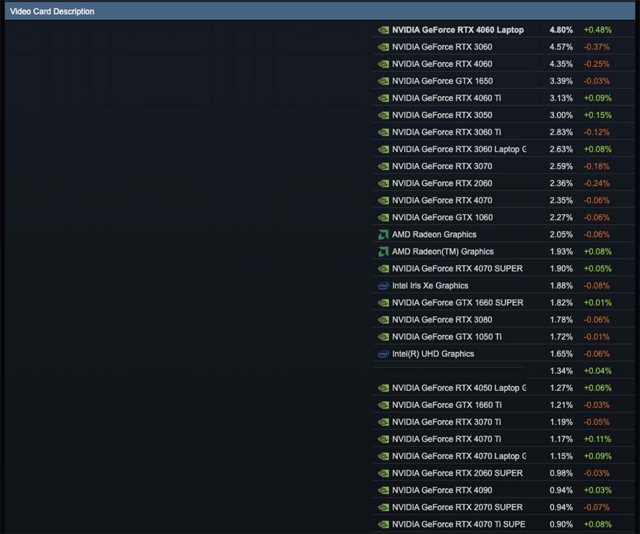Click the NVIDIA logo beside RTX 4060 Ti
The height and width of the screenshot is (534, 640).
click(383, 98)
